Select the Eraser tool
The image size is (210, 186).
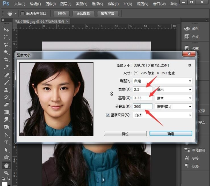click(x=6, y=105)
